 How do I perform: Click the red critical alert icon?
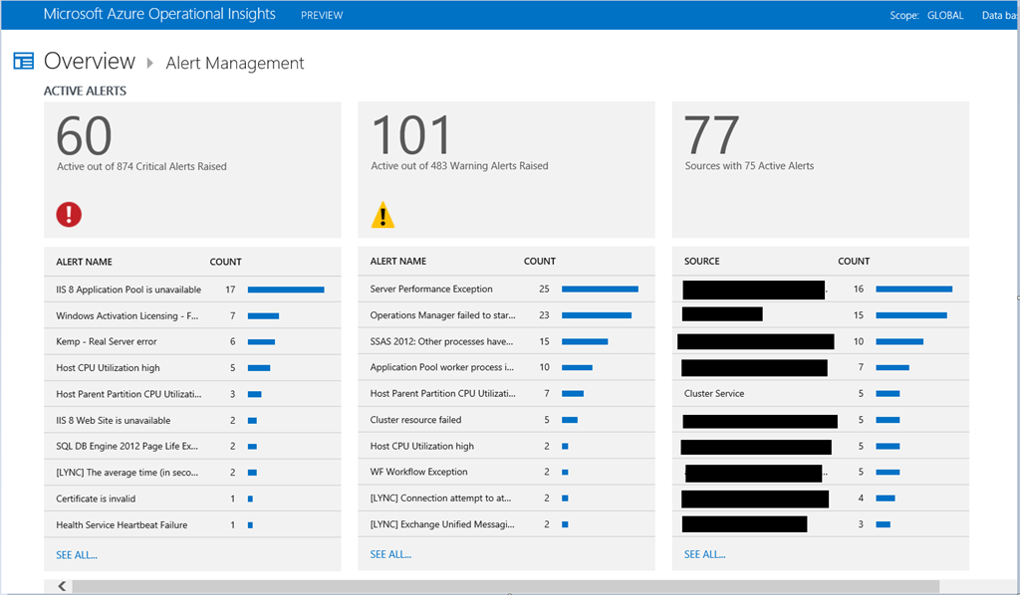(69, 214)
